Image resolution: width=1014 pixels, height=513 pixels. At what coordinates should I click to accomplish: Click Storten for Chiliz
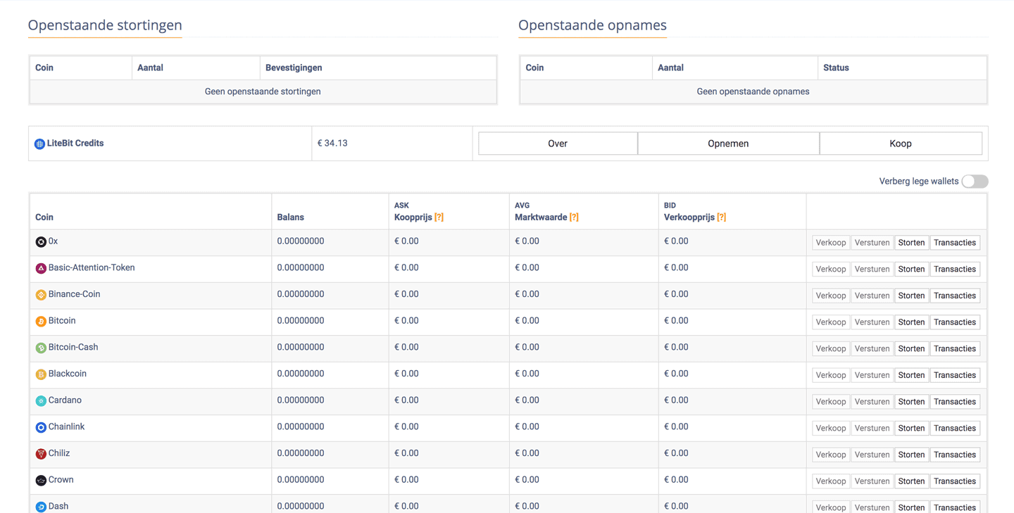[x=911, y=455]
